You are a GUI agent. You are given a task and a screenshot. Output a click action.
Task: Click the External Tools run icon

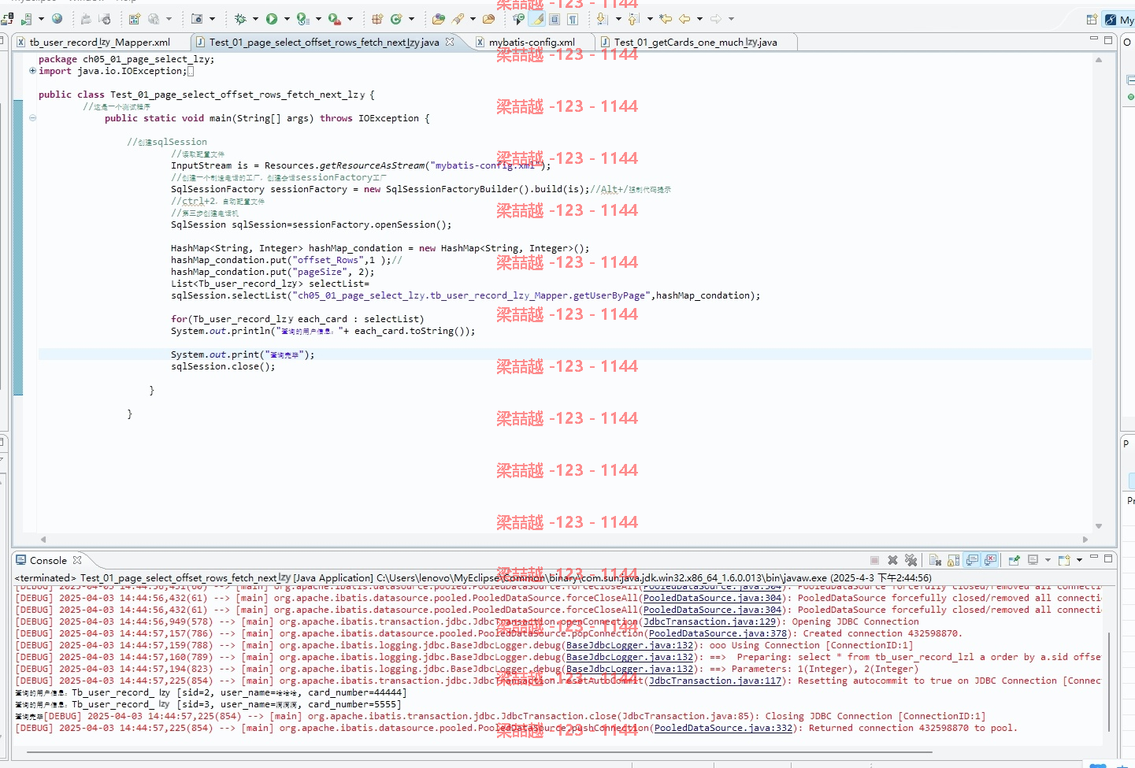coord(334,18)
